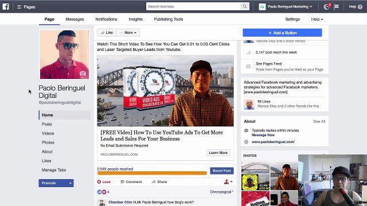
Task: Click the 2,147 post reach this week text
Action: (x=276, y=52)
